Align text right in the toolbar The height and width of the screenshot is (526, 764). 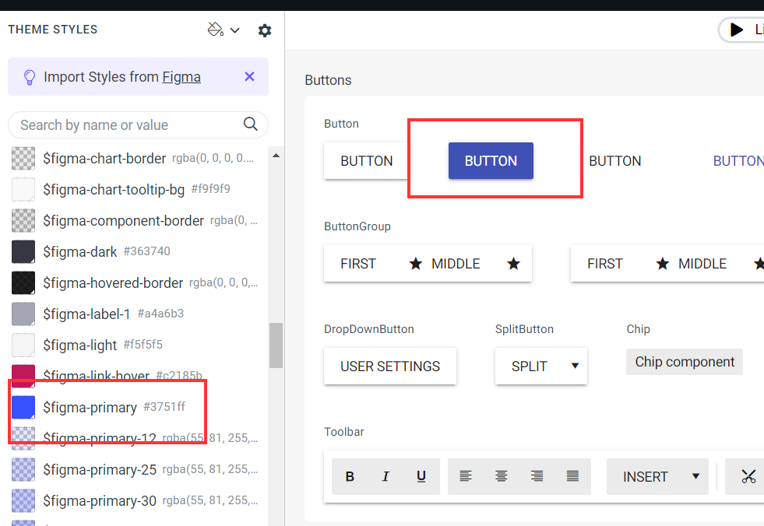tap(537, 477)
